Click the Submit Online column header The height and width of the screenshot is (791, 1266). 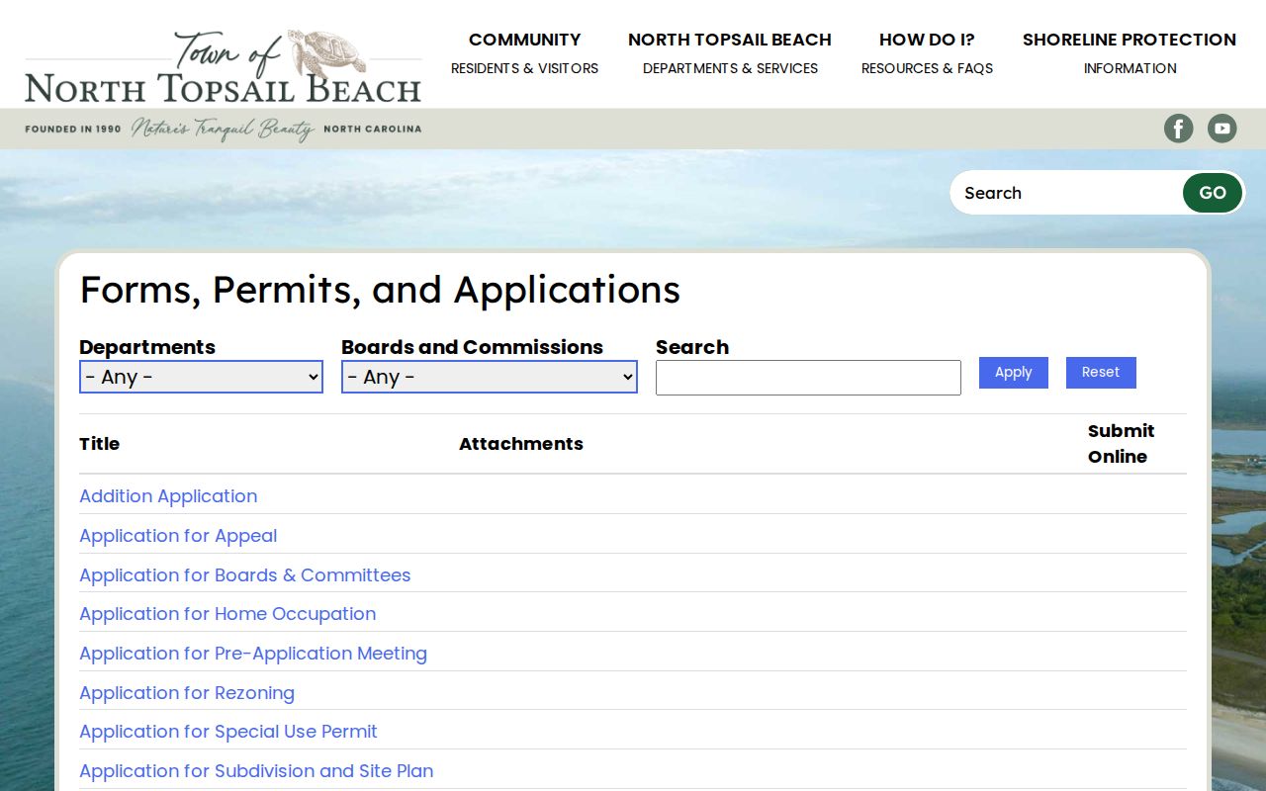pyautogui.click(x=1122, y=444)
